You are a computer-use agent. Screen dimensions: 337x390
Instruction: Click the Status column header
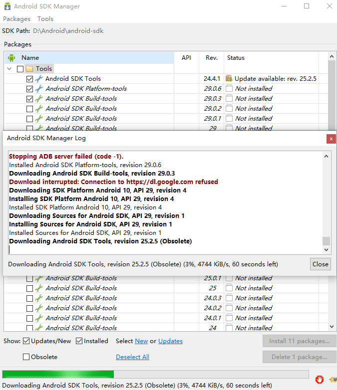click(x=271, y=58)
